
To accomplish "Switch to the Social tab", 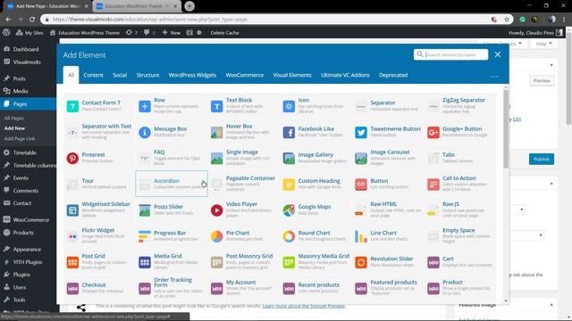I will (x=120, y=75).
